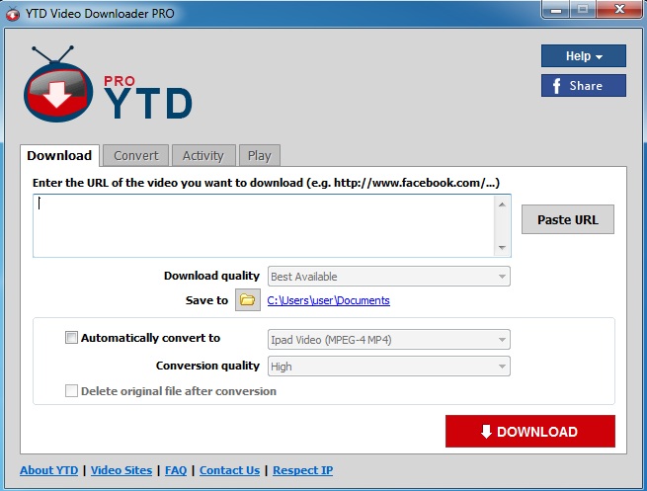The image size is (647, 491).
Task: Click the Paste URL button
Action: click(x=568, y=219)
